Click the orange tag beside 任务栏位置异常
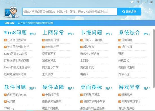The image size is (155, 111). pos(5,40)
